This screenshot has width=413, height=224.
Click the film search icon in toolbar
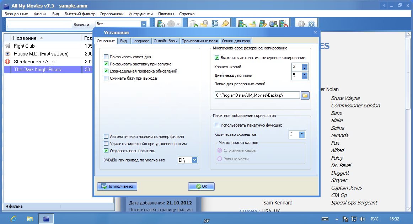[161, 24]
